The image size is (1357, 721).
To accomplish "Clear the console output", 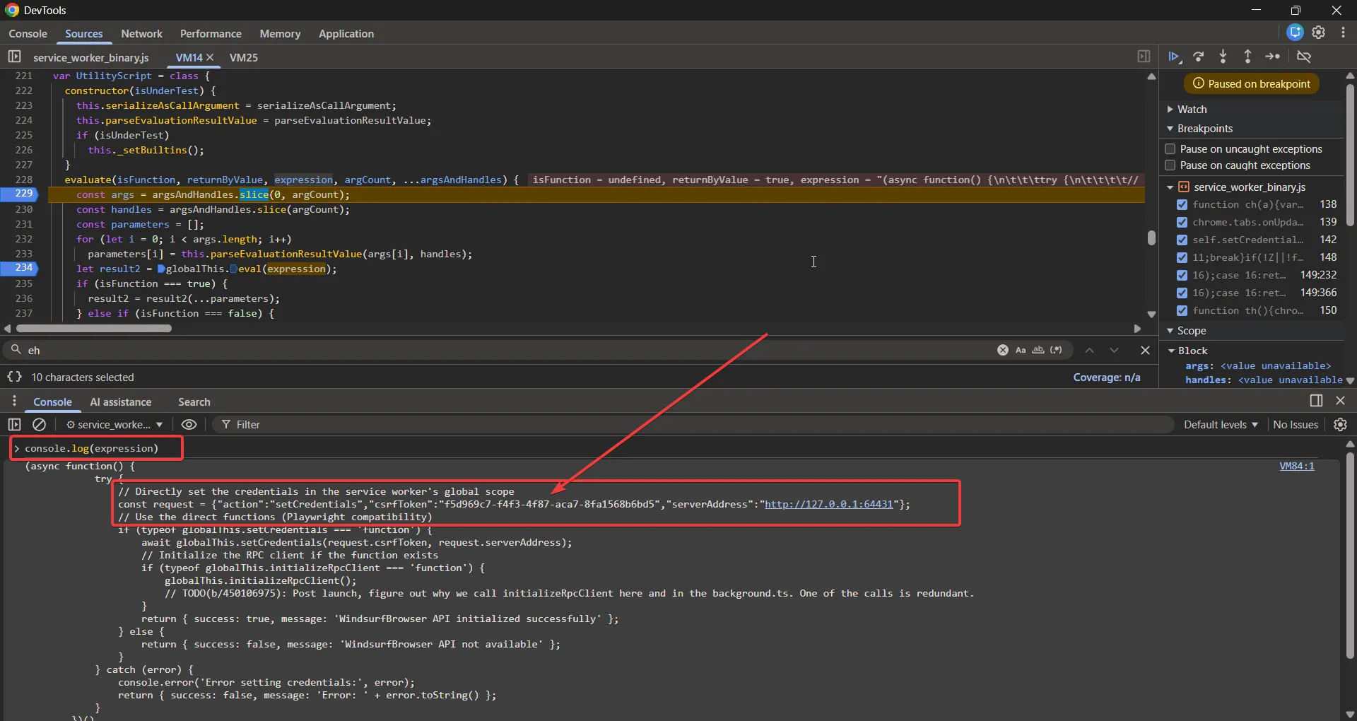I will coord(40,424).
